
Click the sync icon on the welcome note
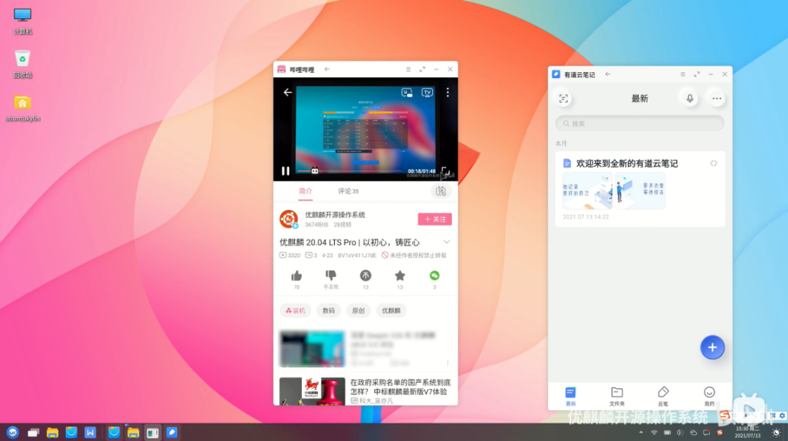tap(714, 163)
